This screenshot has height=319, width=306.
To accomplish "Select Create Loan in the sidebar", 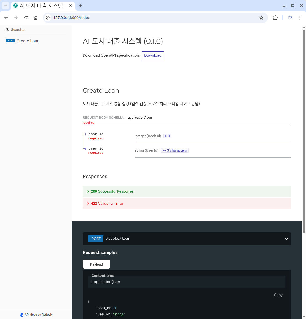I will pos(28,41).
